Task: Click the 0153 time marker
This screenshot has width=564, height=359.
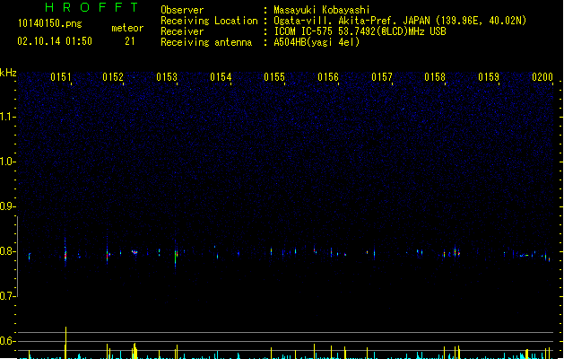Action: tap(167, 77)
